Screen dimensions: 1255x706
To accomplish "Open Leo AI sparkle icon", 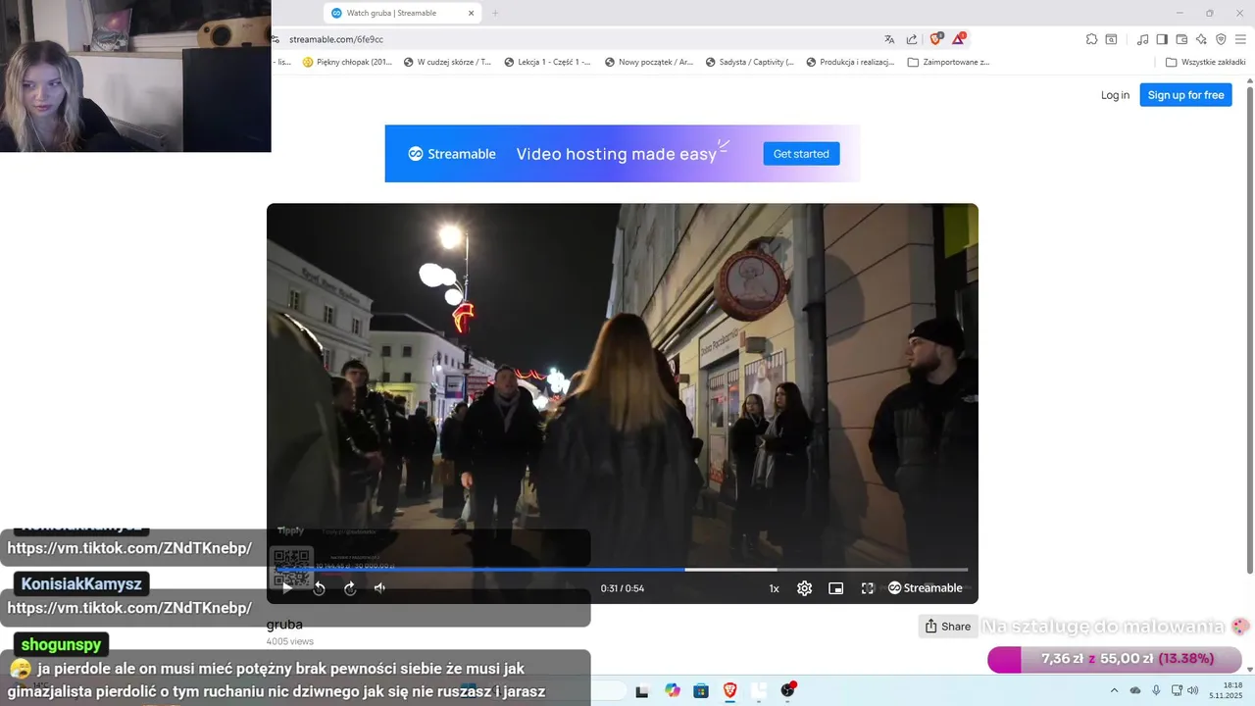I will point(1201,39).
